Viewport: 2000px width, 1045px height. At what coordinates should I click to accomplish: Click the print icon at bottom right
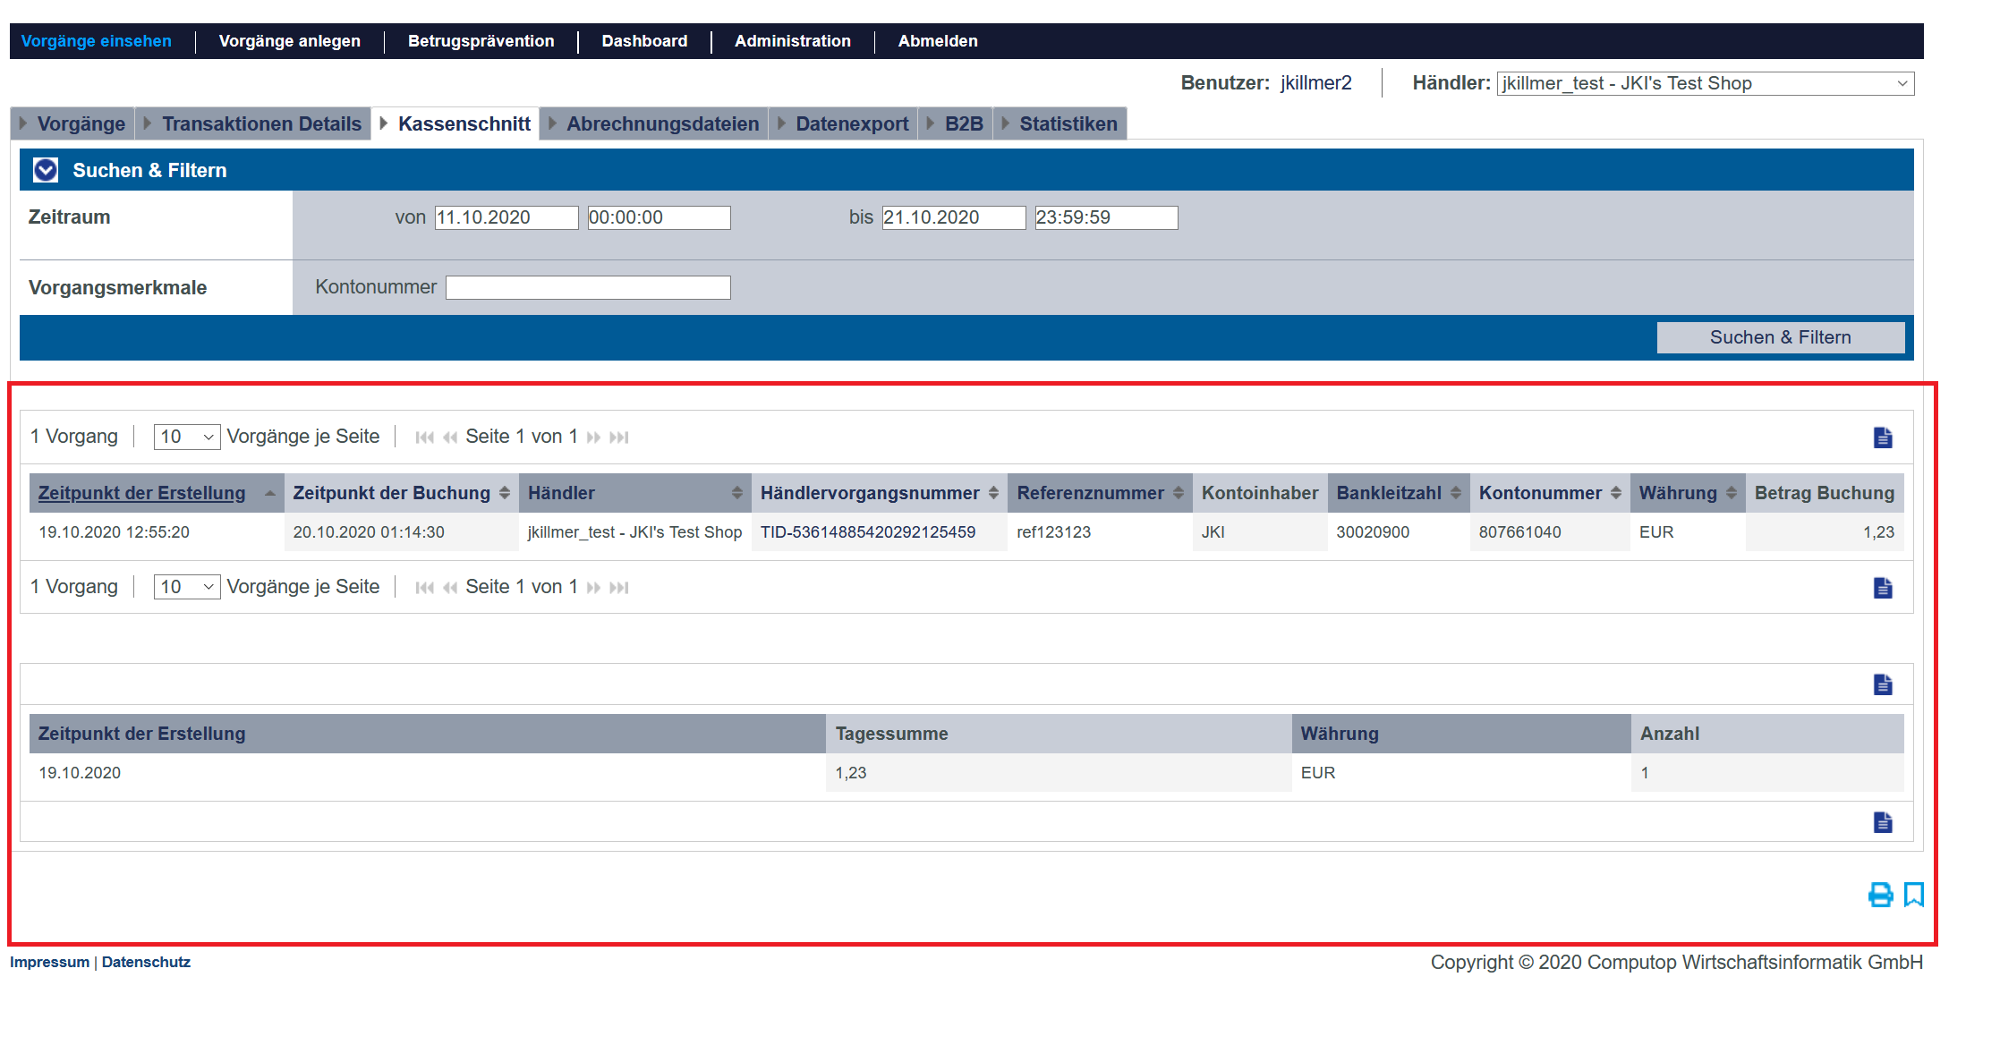tap(1880, 895)
